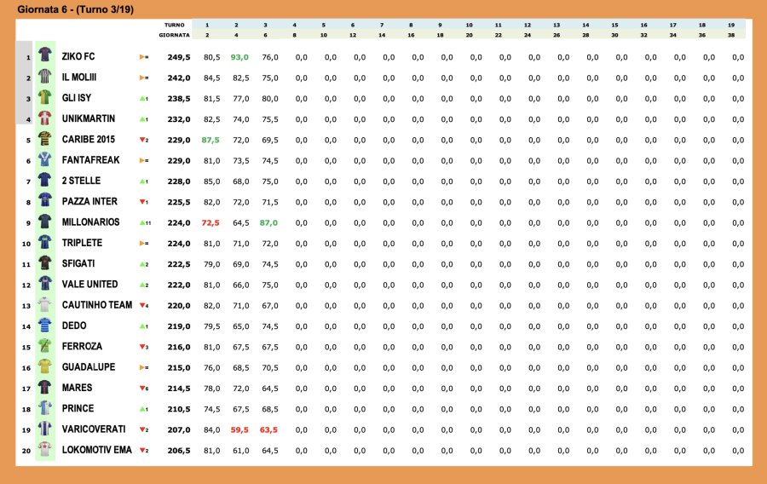Click turno column header 19
The height and width of the screenshot is (484, 767).
tap(731, 25)
